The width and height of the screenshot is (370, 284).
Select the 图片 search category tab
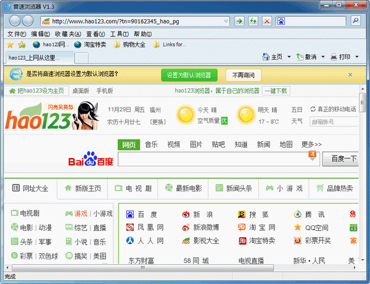[196, 144]
